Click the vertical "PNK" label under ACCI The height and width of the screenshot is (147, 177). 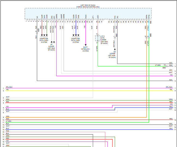click(97, 28)
